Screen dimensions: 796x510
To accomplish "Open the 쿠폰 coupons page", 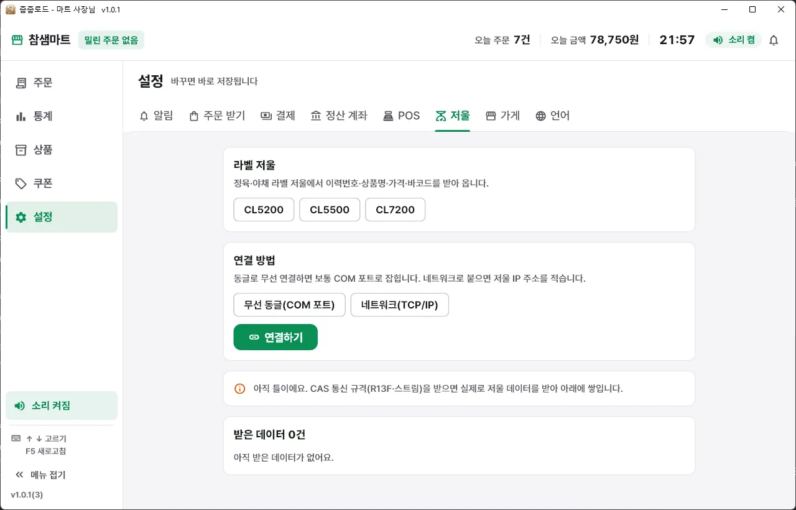I will [x=62, y=183].
